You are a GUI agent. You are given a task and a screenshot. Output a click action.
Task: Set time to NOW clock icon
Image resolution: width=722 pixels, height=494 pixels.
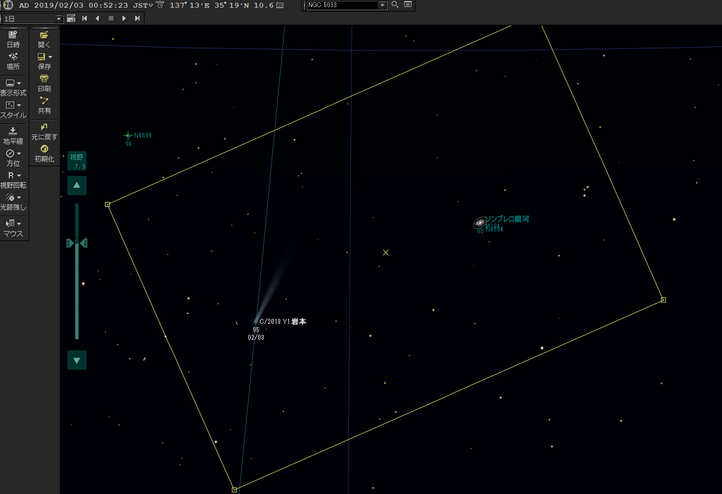(x=160, y=5)
